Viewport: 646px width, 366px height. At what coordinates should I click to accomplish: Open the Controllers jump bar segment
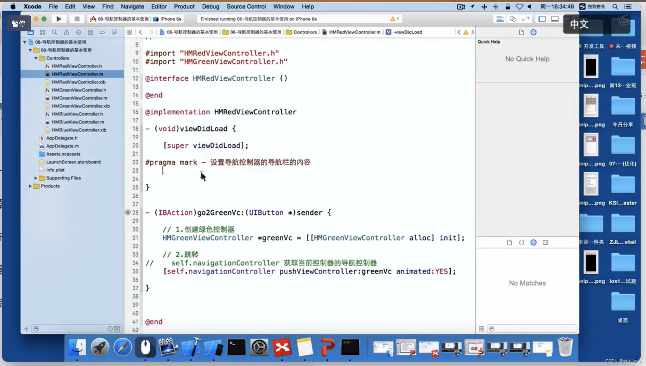click(302, 32)
